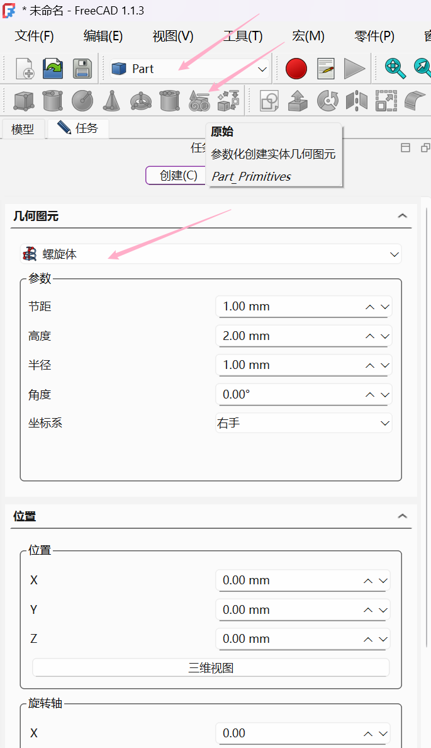This screenshot has height=748, width=431.
Task: Click the Extrude tool icon
Action: 298,101
